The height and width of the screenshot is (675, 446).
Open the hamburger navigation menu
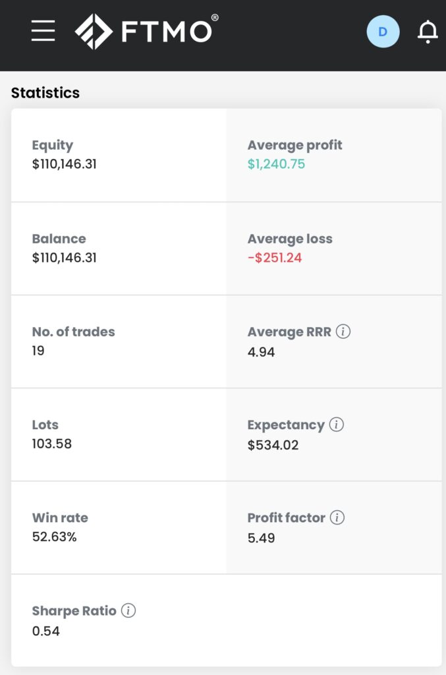[x=43, y=31]
